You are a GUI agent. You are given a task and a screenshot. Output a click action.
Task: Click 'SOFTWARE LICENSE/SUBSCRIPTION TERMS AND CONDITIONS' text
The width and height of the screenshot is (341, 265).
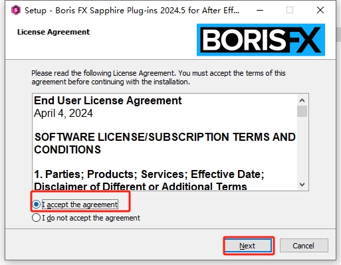point(165,143)
